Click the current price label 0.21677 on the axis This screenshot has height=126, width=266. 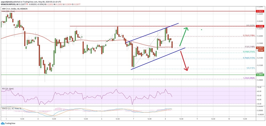pos(260,48)
